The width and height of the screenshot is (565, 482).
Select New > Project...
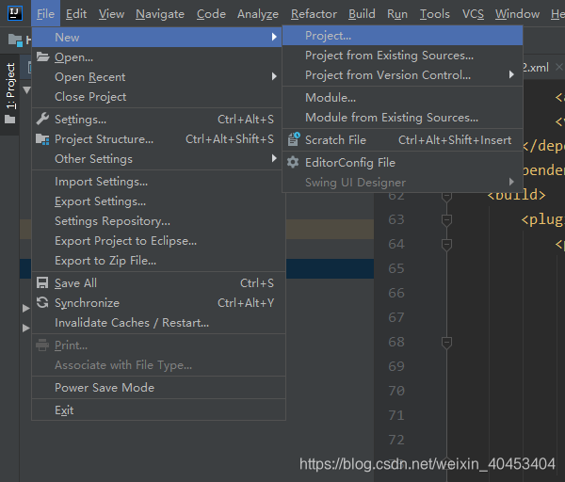click(402, 36)
